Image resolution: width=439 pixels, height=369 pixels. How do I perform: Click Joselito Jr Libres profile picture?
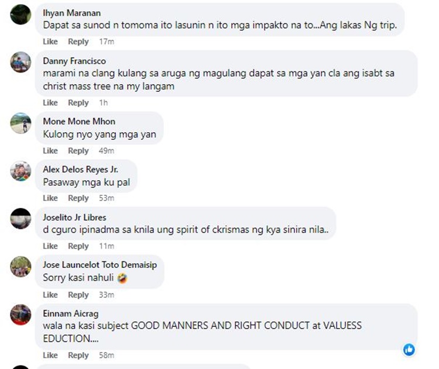tap(20, 219)
